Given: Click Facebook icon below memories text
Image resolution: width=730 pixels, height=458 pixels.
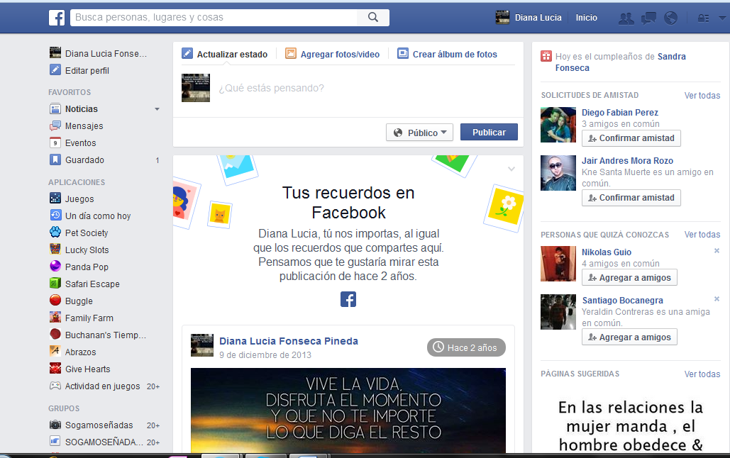Looking at the screenshot, I should point(348,299).
